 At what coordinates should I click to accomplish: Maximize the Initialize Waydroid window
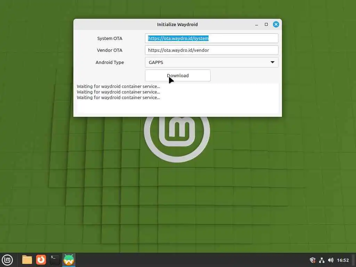[x=266, y=24]
